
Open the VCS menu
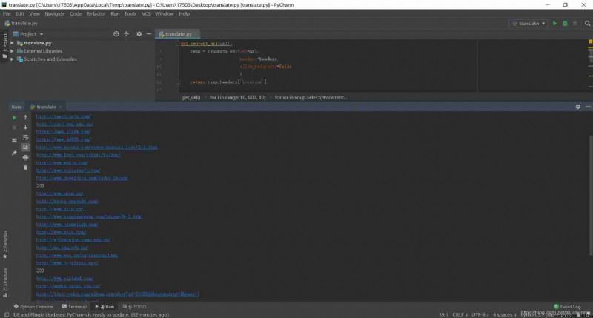(146, 13)
